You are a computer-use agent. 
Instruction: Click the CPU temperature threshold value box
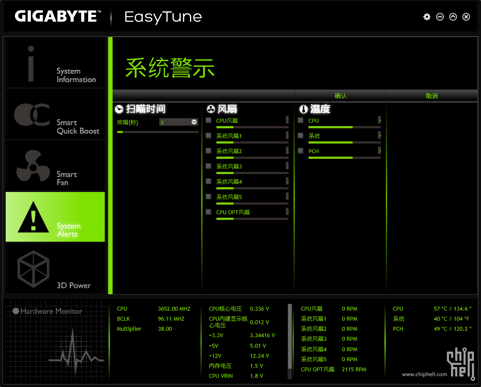coord(379,120)
